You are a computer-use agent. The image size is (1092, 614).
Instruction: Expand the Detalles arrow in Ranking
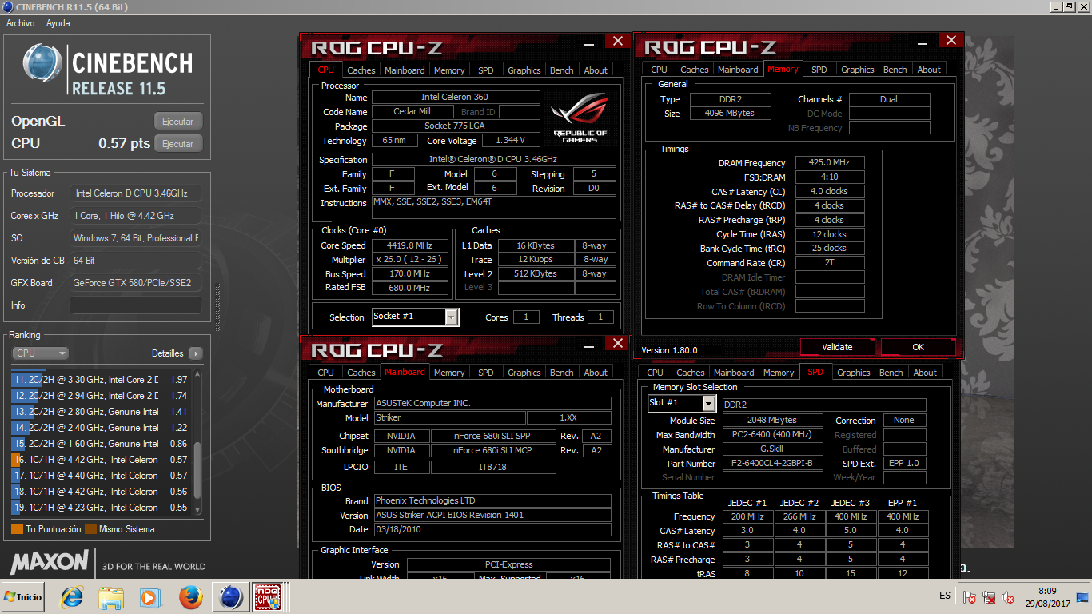[195, 353]
